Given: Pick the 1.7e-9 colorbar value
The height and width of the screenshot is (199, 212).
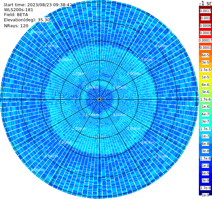Looking at the screenshot, I should point(205,188).
